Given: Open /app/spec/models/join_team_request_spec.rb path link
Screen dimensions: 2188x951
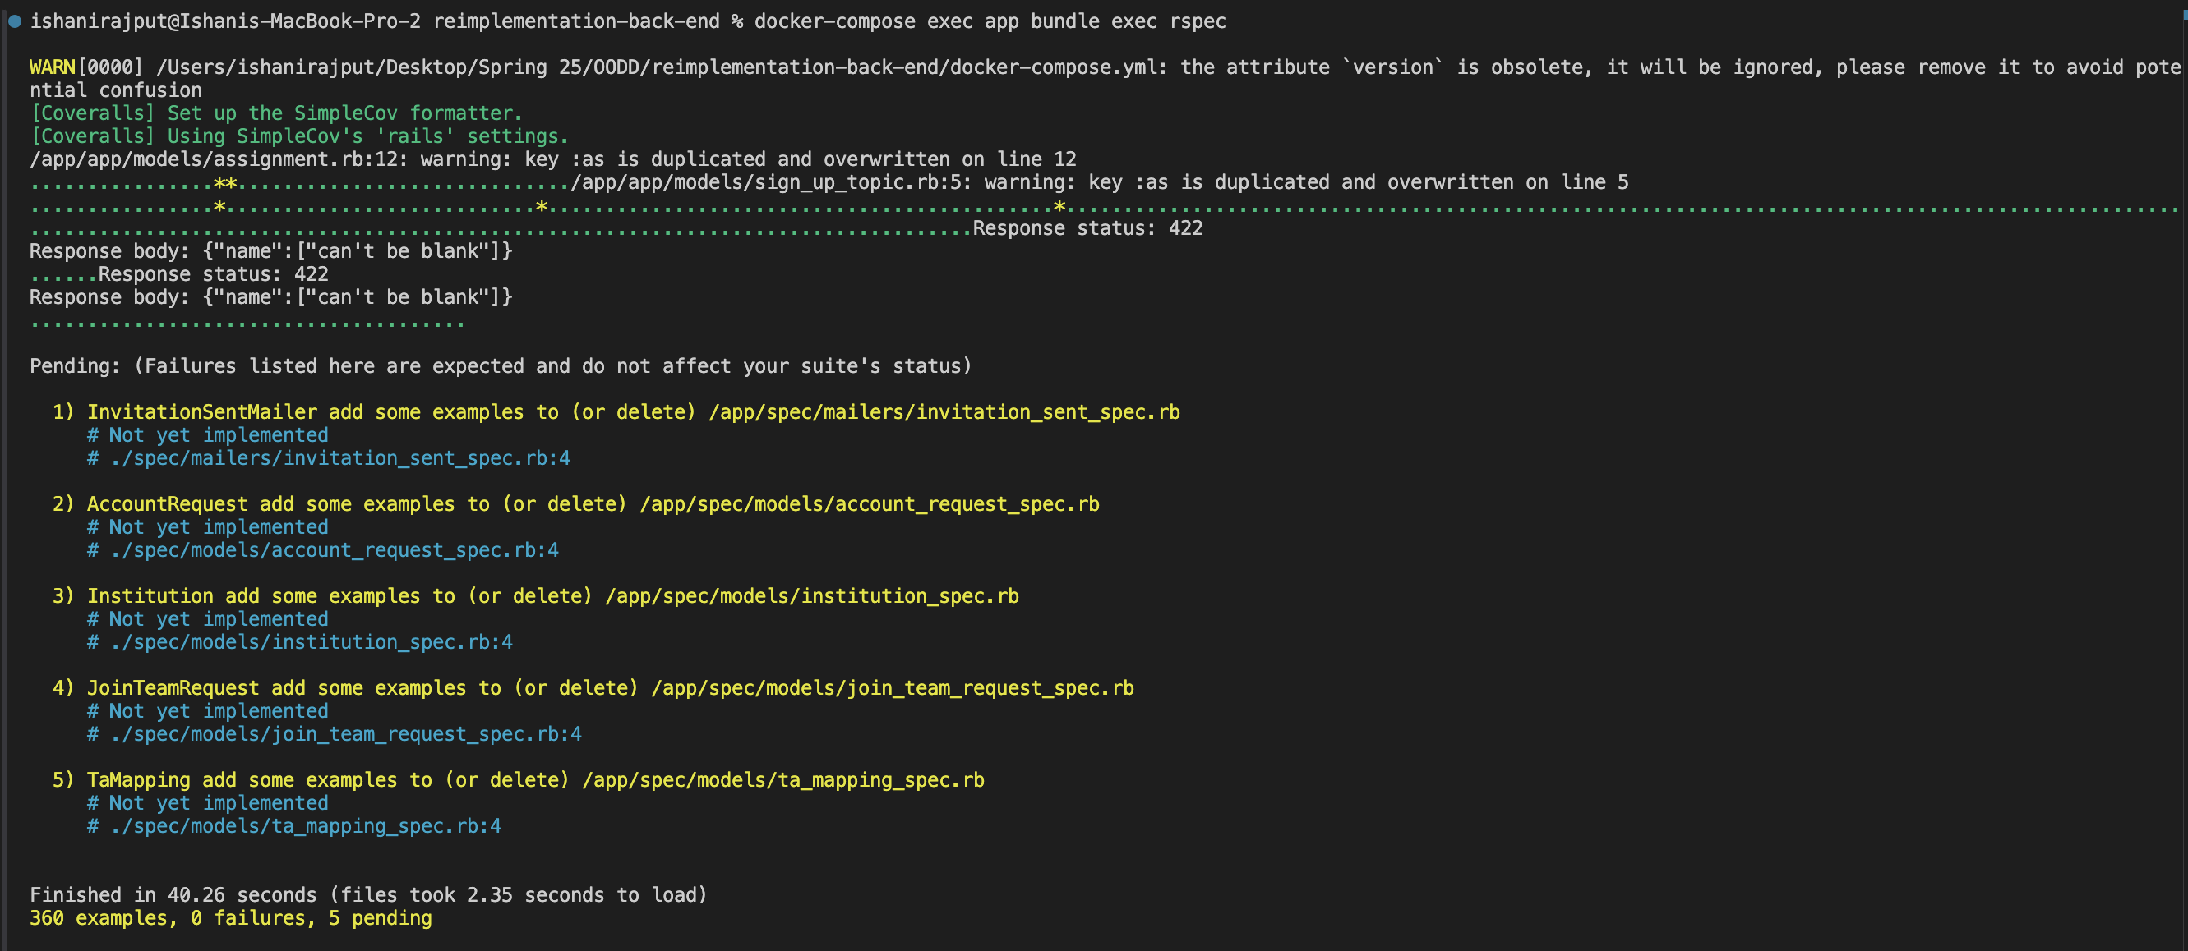Looking at the screenshot, I should (x=892, y=688).
